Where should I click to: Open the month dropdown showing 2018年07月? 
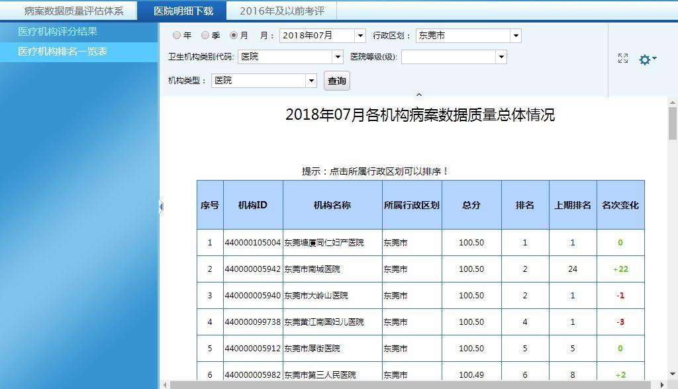[360, 36]
